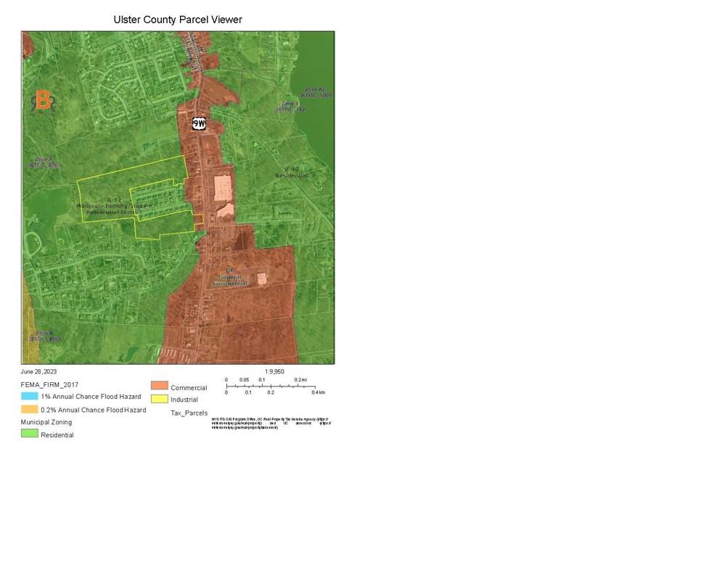The image size is (709, 583).
Task: Click the Tax_Parcels legend label
Action: click(x=189, y=413)
